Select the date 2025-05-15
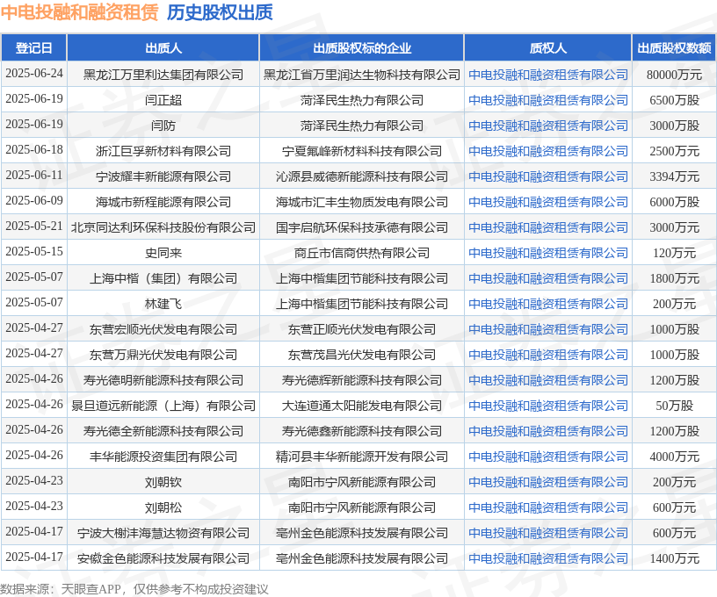Image resolution: width=717 pixels, height=597 pixels. point(34,252)
